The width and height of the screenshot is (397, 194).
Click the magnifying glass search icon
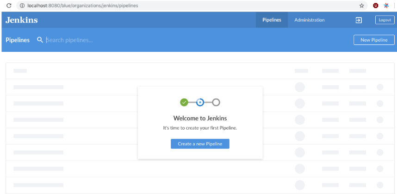(40, 40)
